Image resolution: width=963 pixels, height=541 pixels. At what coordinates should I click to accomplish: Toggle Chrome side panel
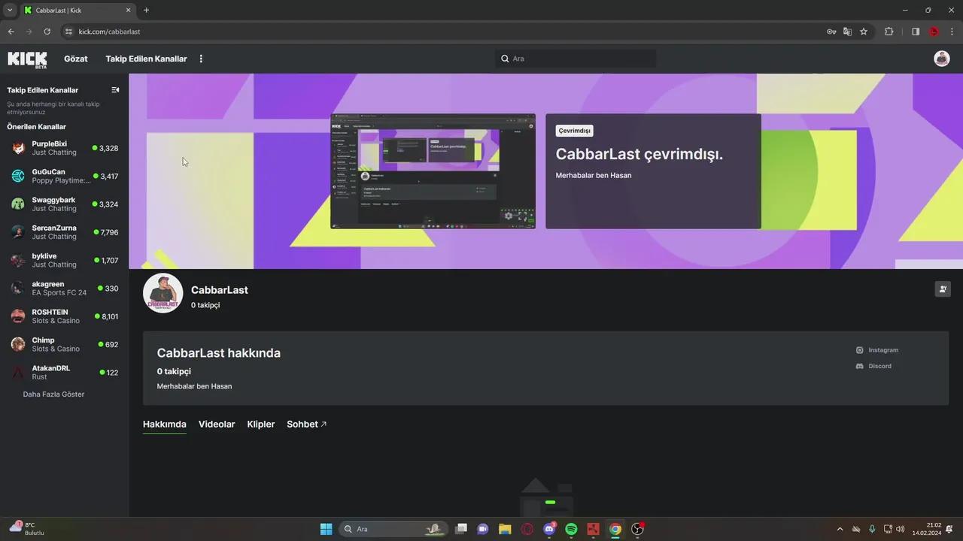(x=916, y=32)
